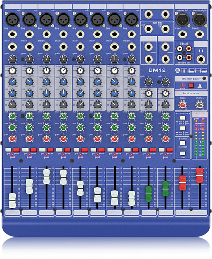Viewport: 212px width, 259px height.
Task: Click the sixth channel aux 1 knob
Action: pyautogui.click(x=97, y=116)
